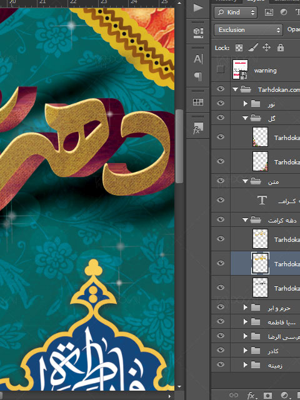Viewport: 300px width, 400px height.
Task: Click canvas scroll up arrow
Action: (x=179, y=3)
